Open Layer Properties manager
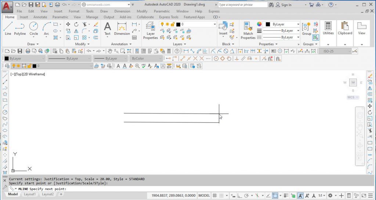The height and width of the screenshot is (200, 376). (x=150, y=30)
